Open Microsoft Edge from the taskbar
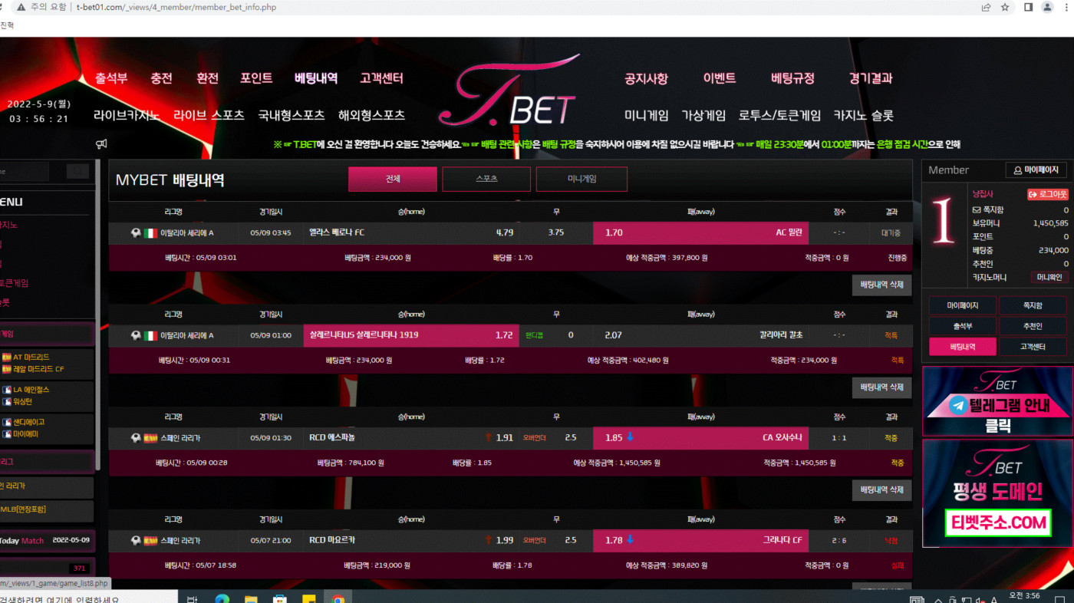This screenshot has height=603, width=1074. 222,599
